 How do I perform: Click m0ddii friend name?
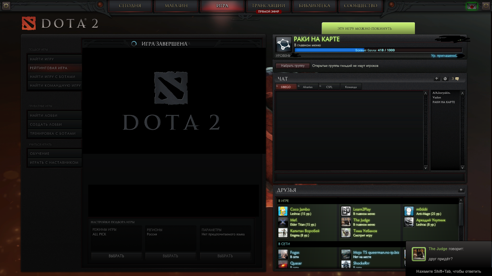coord(421,209)
